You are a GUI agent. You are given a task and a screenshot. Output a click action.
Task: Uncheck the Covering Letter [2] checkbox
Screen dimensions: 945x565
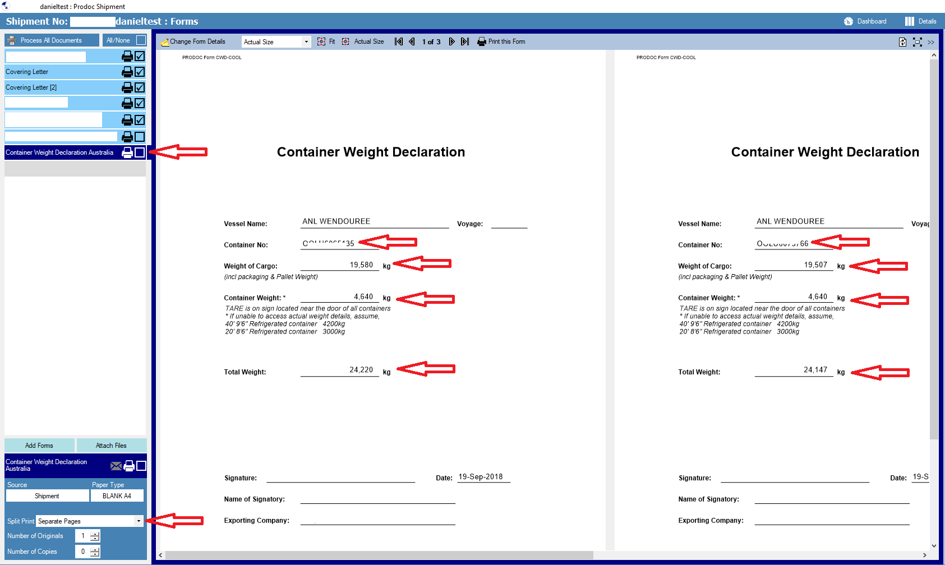[140, 87]
